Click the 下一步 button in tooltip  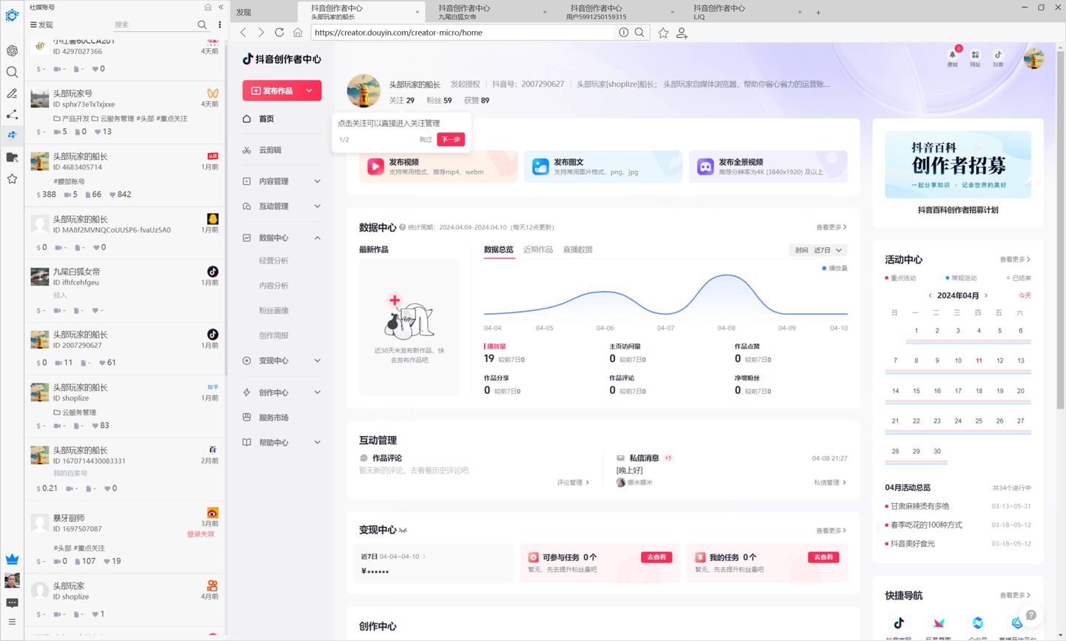click(x=451, y=139)
